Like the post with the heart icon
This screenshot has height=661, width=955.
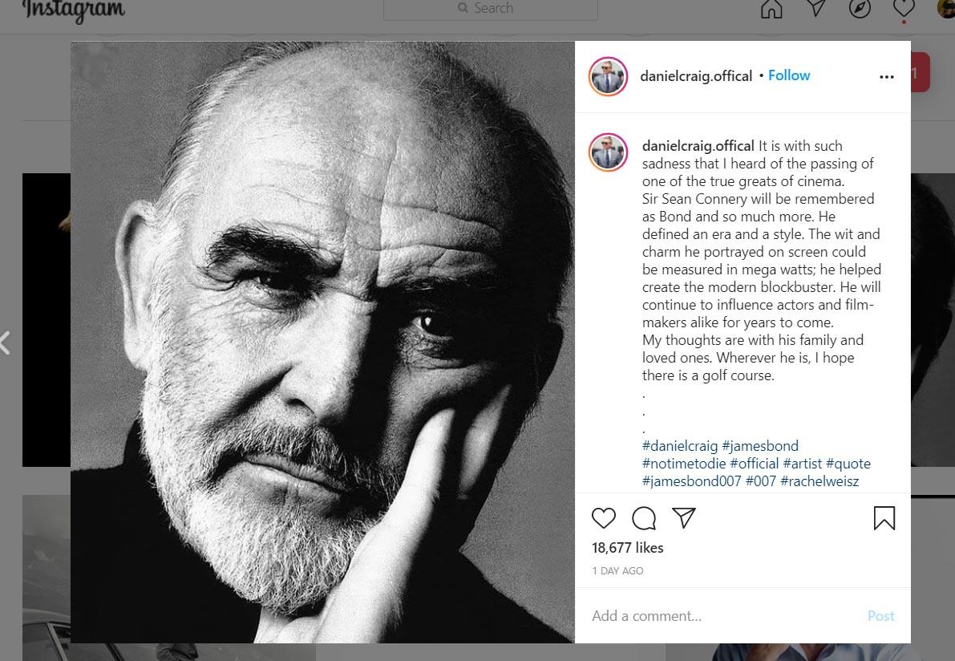pyautogui.click(x=604, y=518)
